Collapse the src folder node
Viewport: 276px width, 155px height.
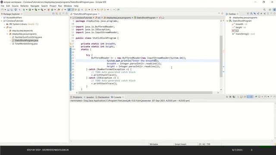[x=5, y=28]
